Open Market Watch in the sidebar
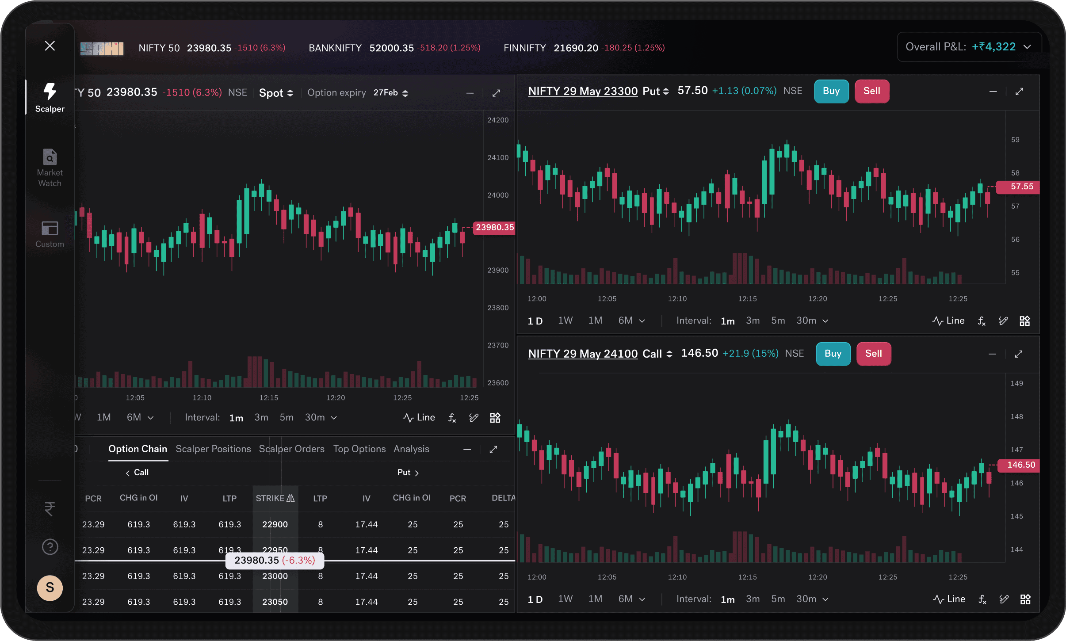The image size is (1066, 641). pos(50,168)
